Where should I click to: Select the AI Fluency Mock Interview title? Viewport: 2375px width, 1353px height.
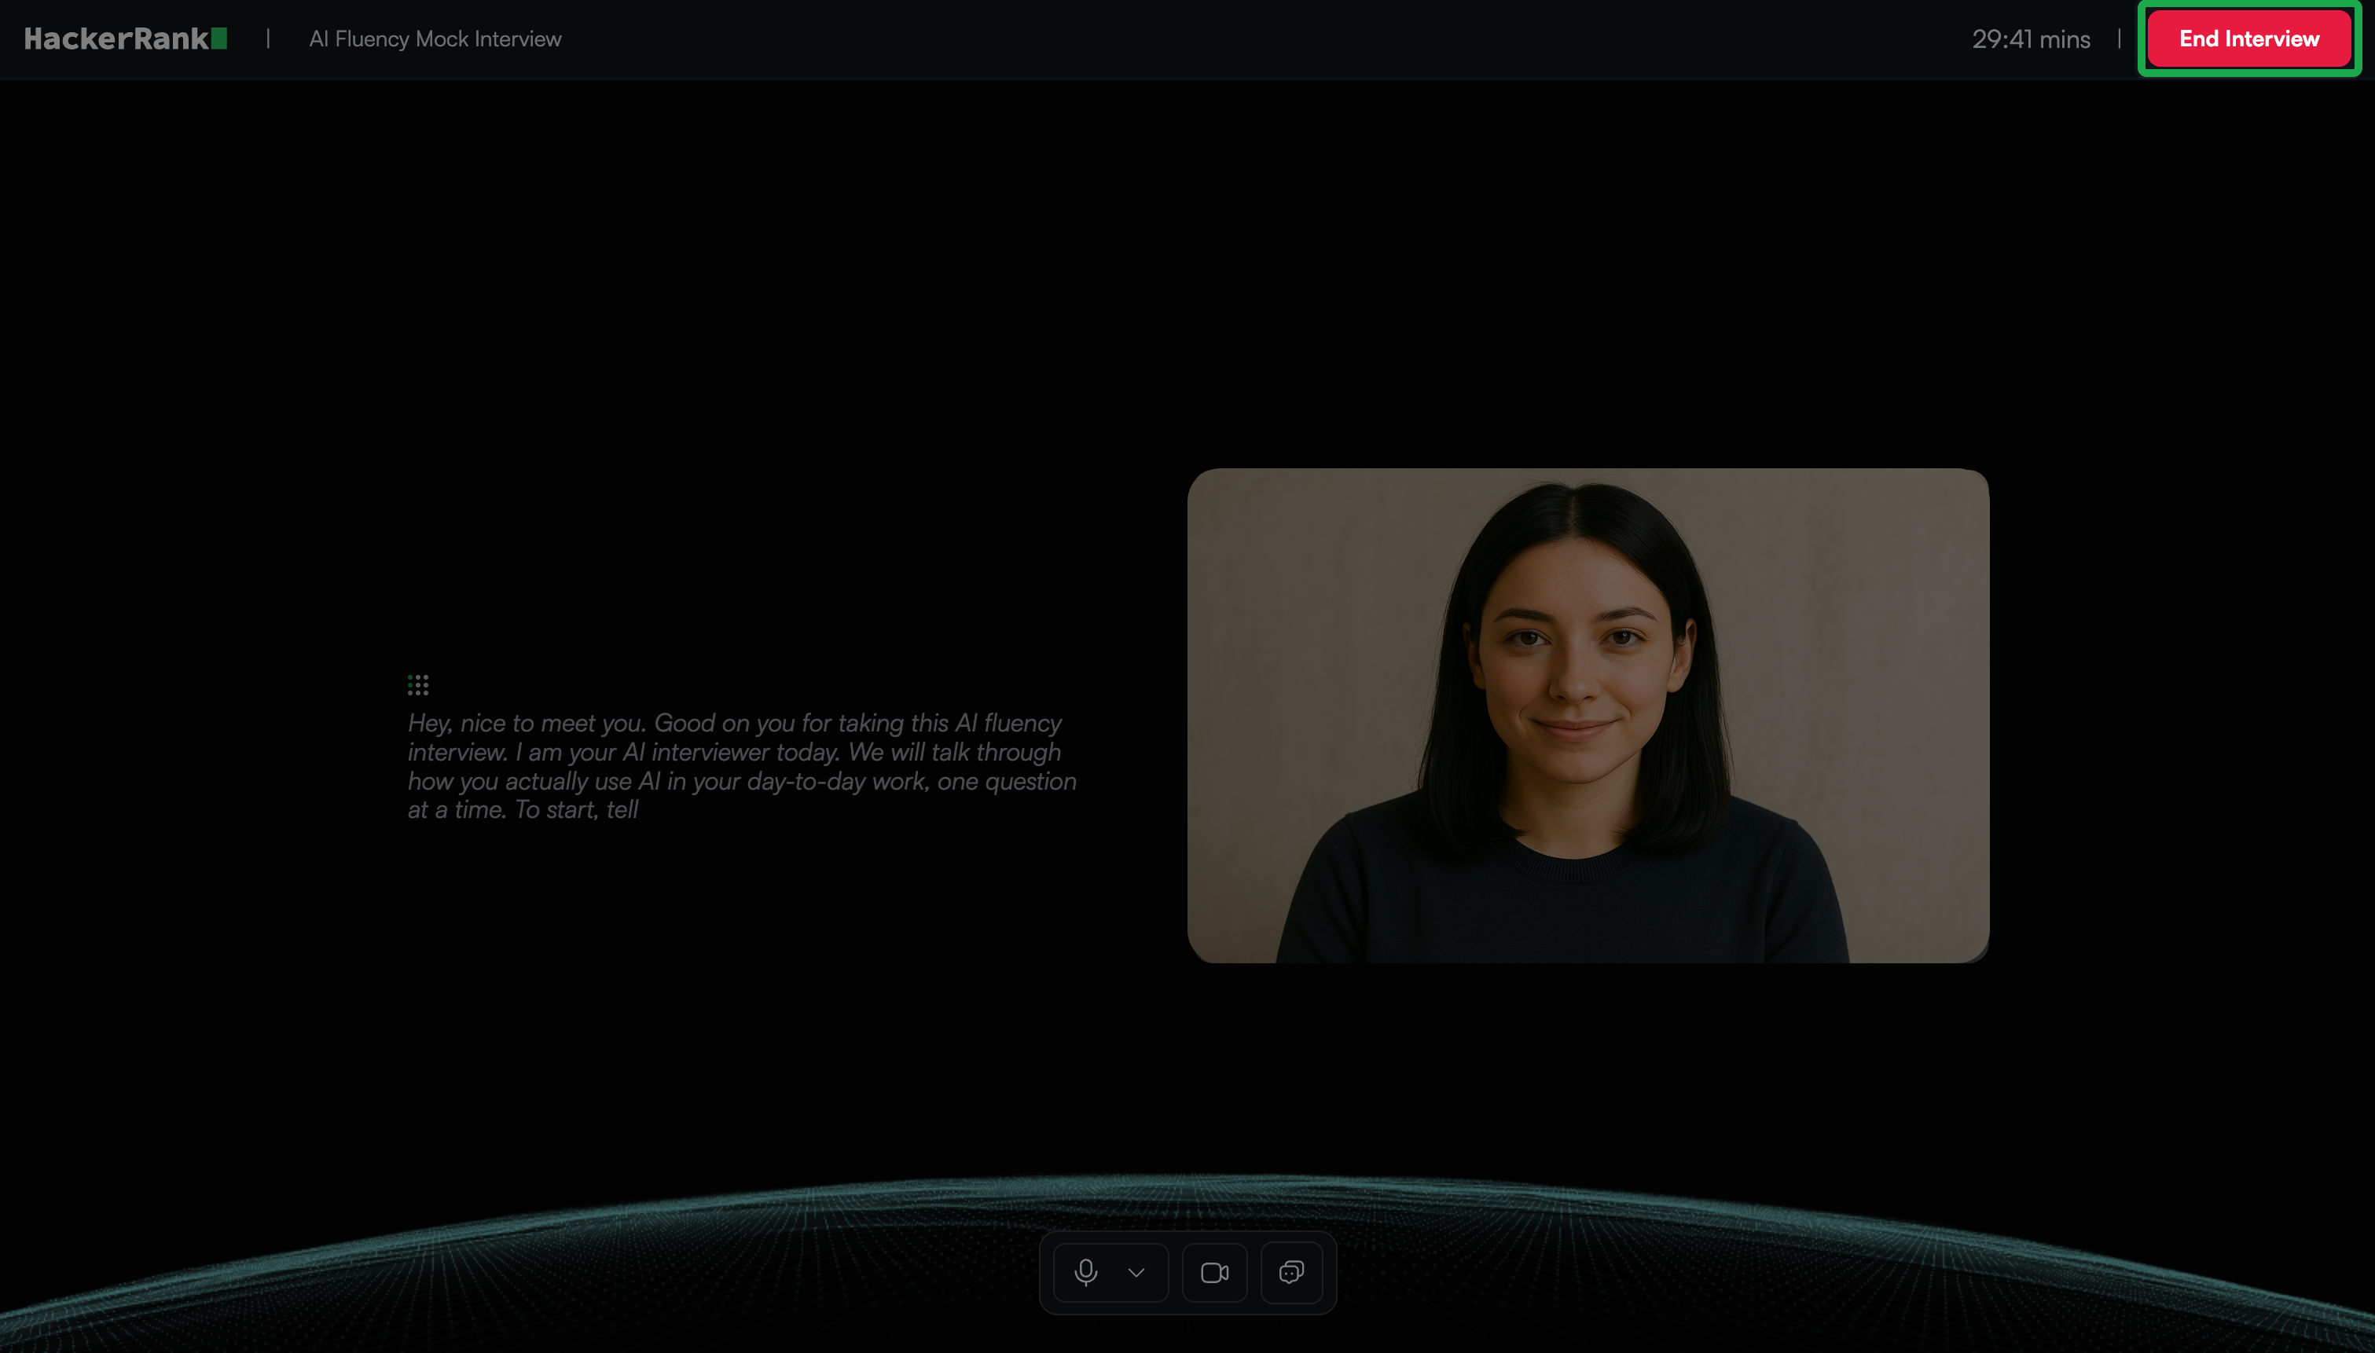coord(435,39)
